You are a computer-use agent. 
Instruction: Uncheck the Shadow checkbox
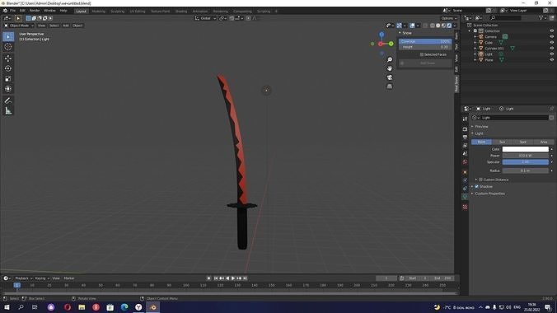[477, 186]
